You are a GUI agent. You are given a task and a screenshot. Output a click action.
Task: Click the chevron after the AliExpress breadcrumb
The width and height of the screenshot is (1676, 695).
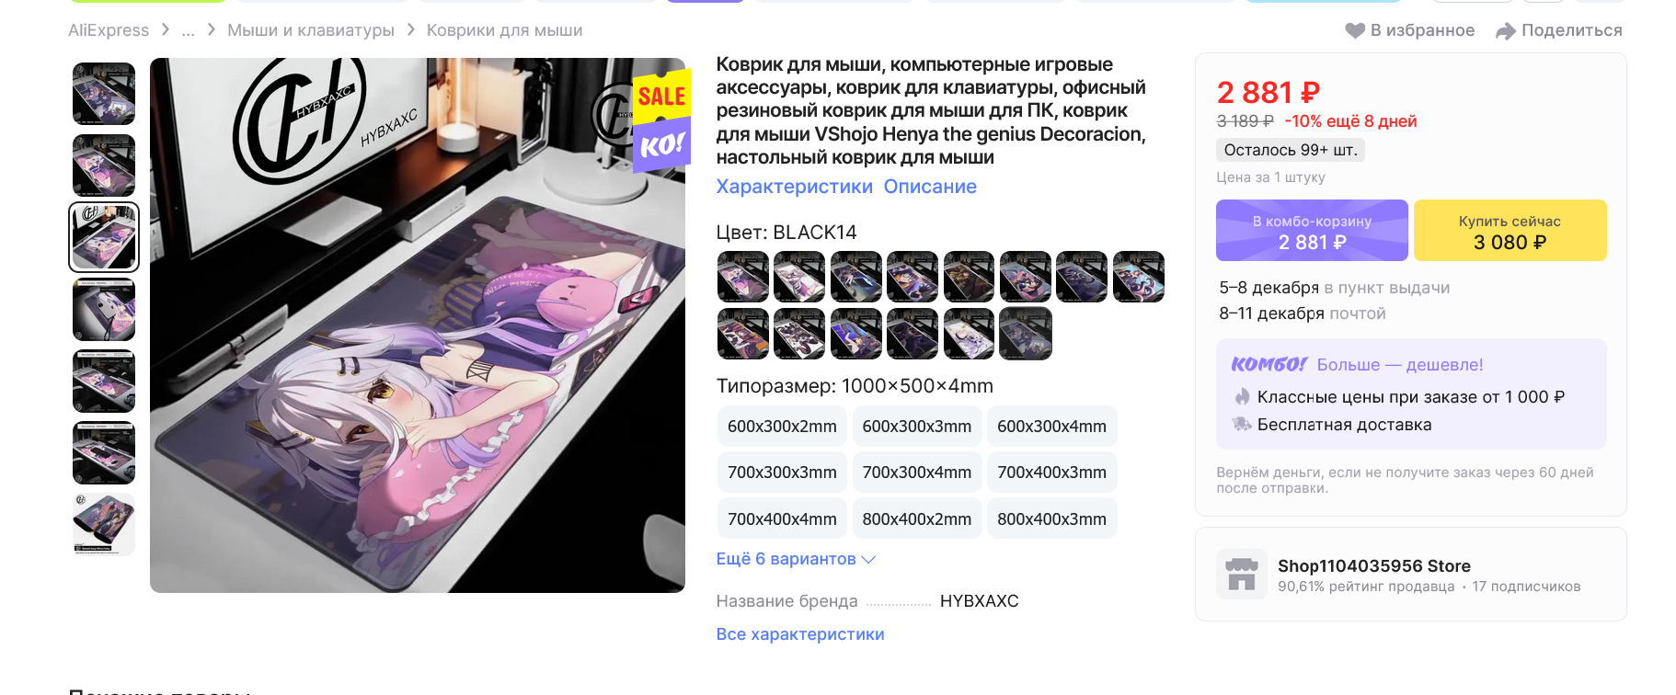166,29
